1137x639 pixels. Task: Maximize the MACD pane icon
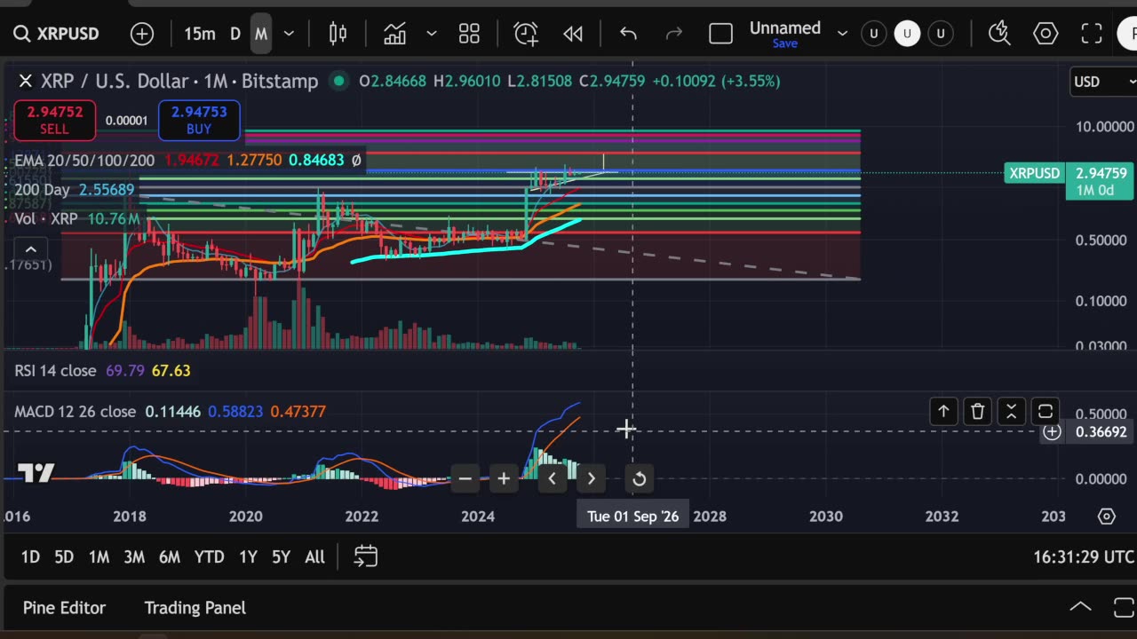(x=1045, y=411)
